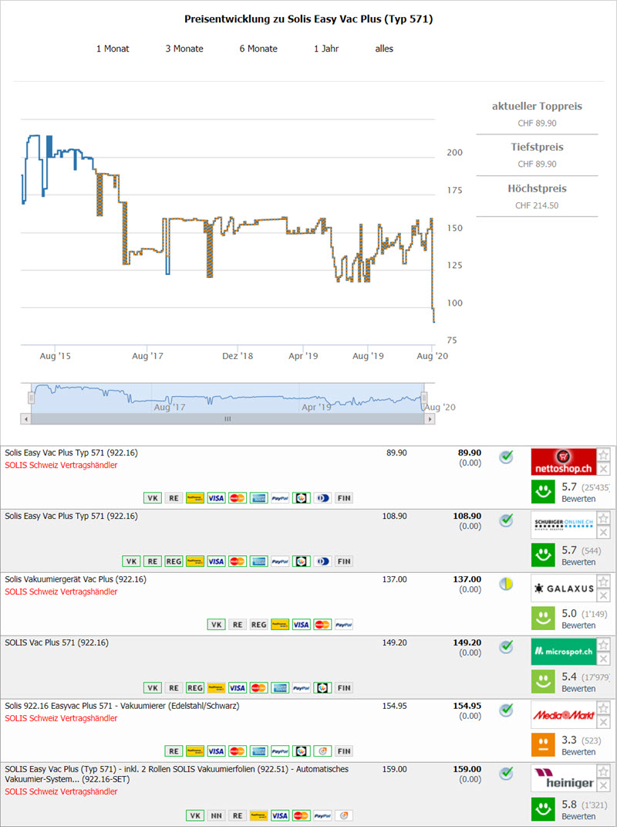Click the chart scrollbar right arrow

[430, 419]
